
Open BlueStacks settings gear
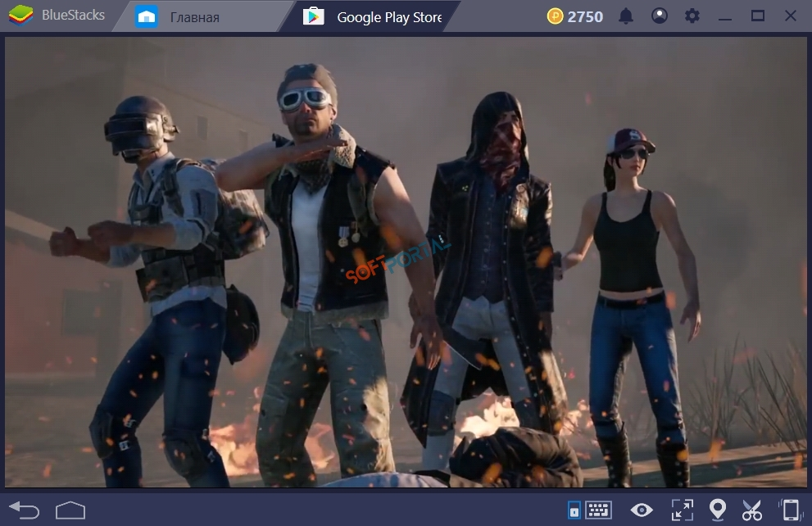[x=692, y=16]
